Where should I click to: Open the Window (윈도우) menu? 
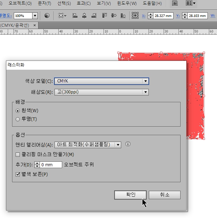[x=127, y=3]
